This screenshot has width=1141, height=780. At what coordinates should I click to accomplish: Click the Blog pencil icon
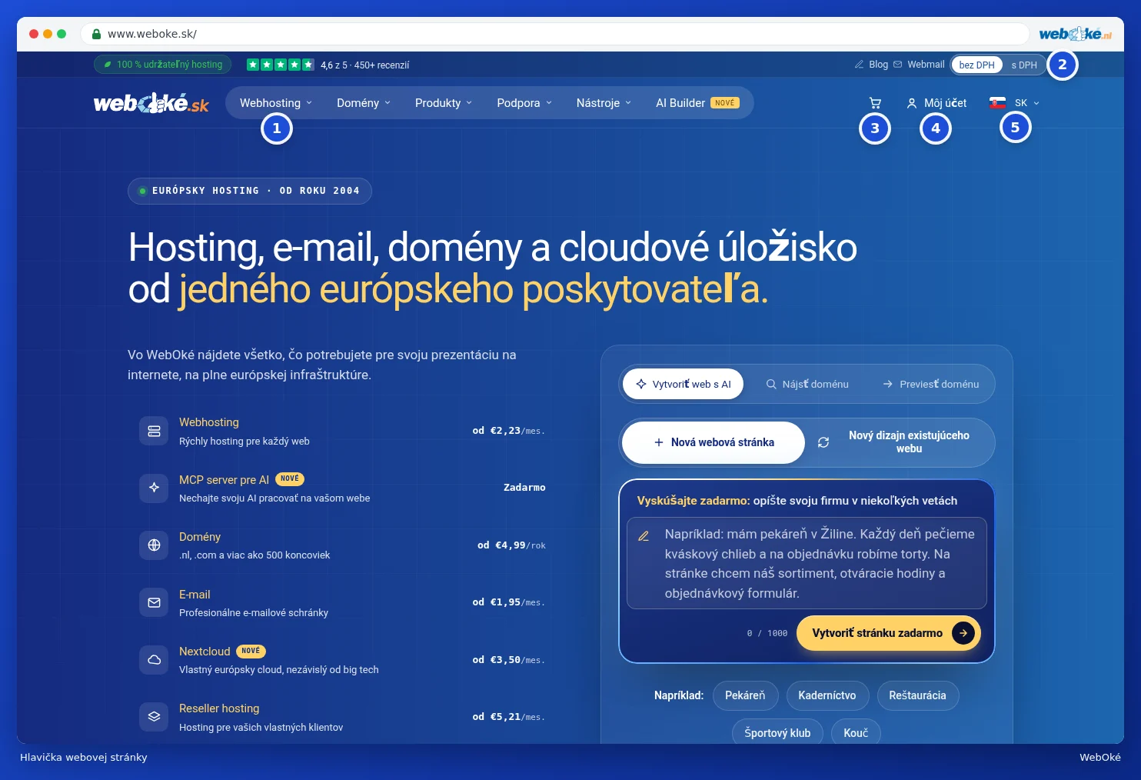pos(859,65)
